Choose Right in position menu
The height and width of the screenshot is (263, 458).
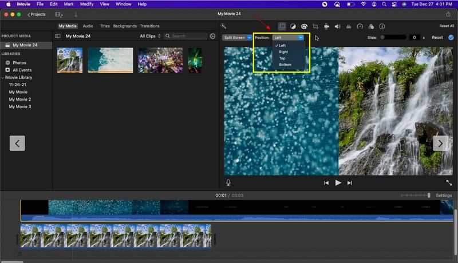click(283, 52)
